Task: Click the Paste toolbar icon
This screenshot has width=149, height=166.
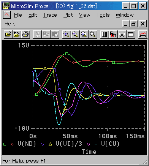Action: (x=55, y=34)
